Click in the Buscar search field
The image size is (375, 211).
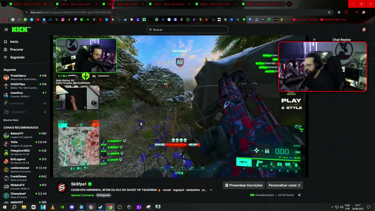[x=187, y=30]
